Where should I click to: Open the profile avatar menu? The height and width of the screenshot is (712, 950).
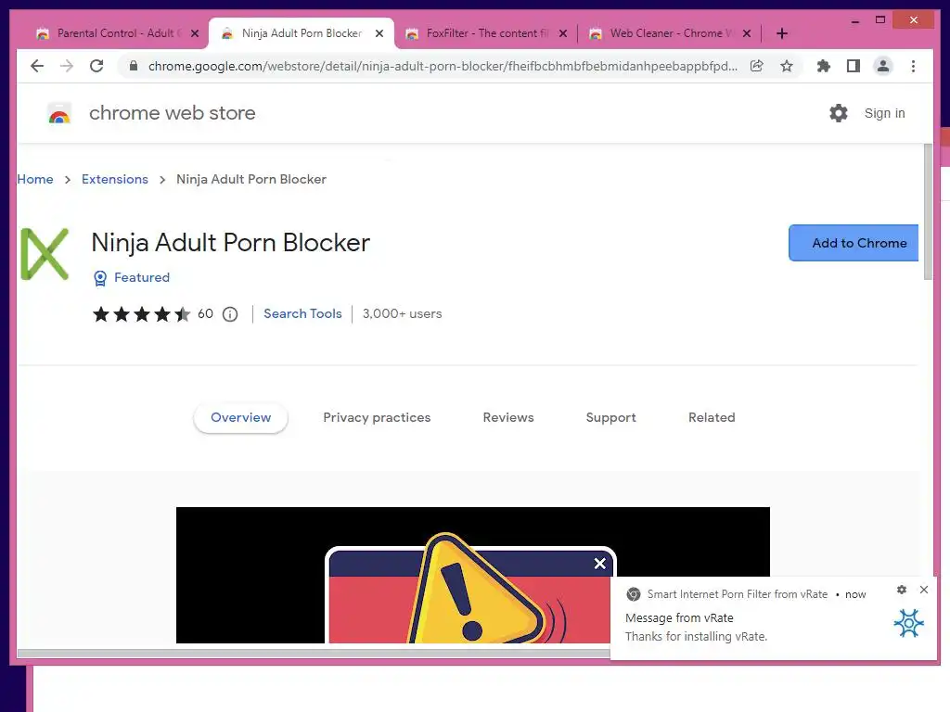pos(883,66)
